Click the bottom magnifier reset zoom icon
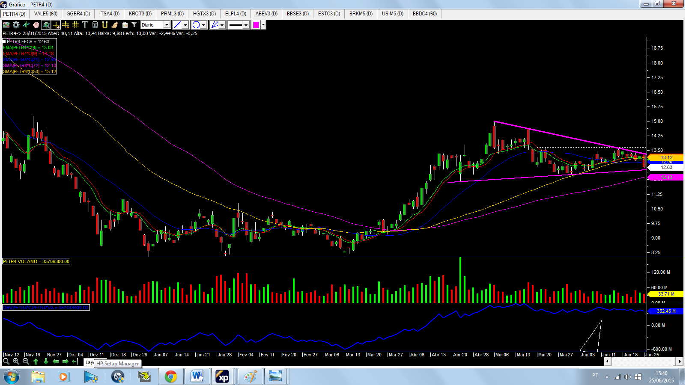This screenshot has height=385, width=686. click(x=6, y=361)
